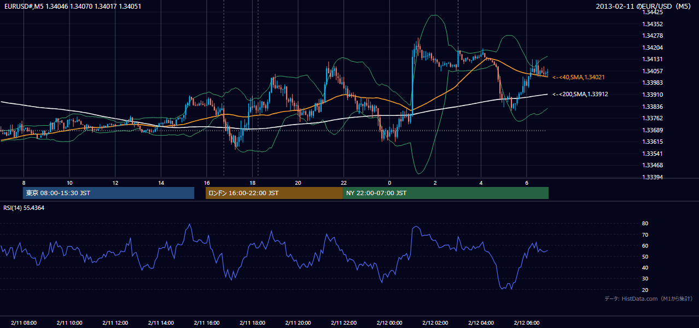Click the RSI scale value 50
This screenshot has height=328, width=699.
tap(645, 256)
